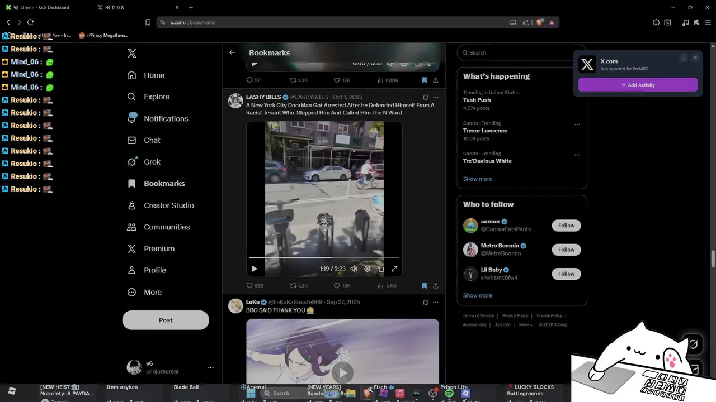Follow connor @ConnorEatsPants
This screenshot has height=402, width=716.
click(566, 226)
